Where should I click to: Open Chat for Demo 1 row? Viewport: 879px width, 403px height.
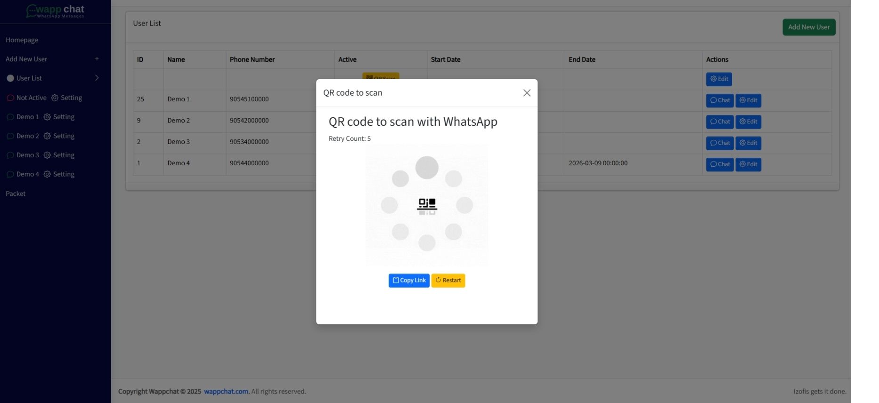(x=720, y=100)
